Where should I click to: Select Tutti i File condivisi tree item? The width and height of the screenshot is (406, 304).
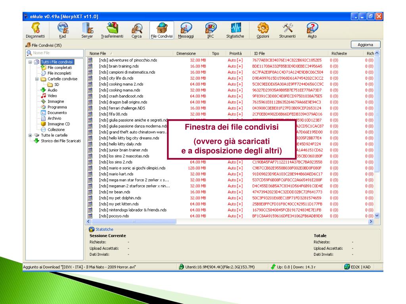57,62
